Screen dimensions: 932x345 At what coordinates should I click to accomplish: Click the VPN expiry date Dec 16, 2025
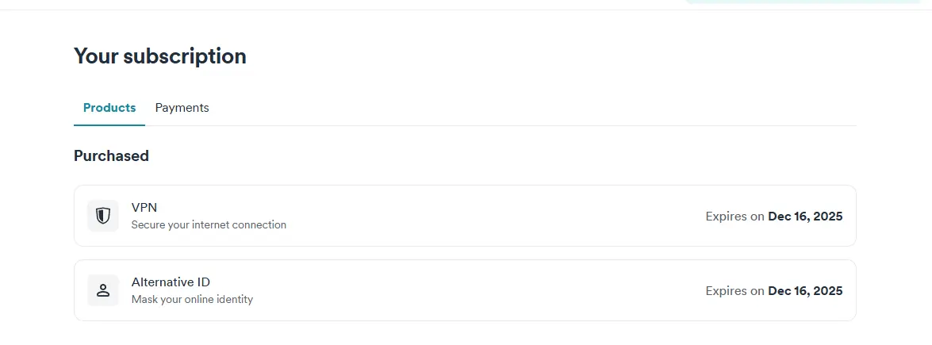tap(805, 217)
